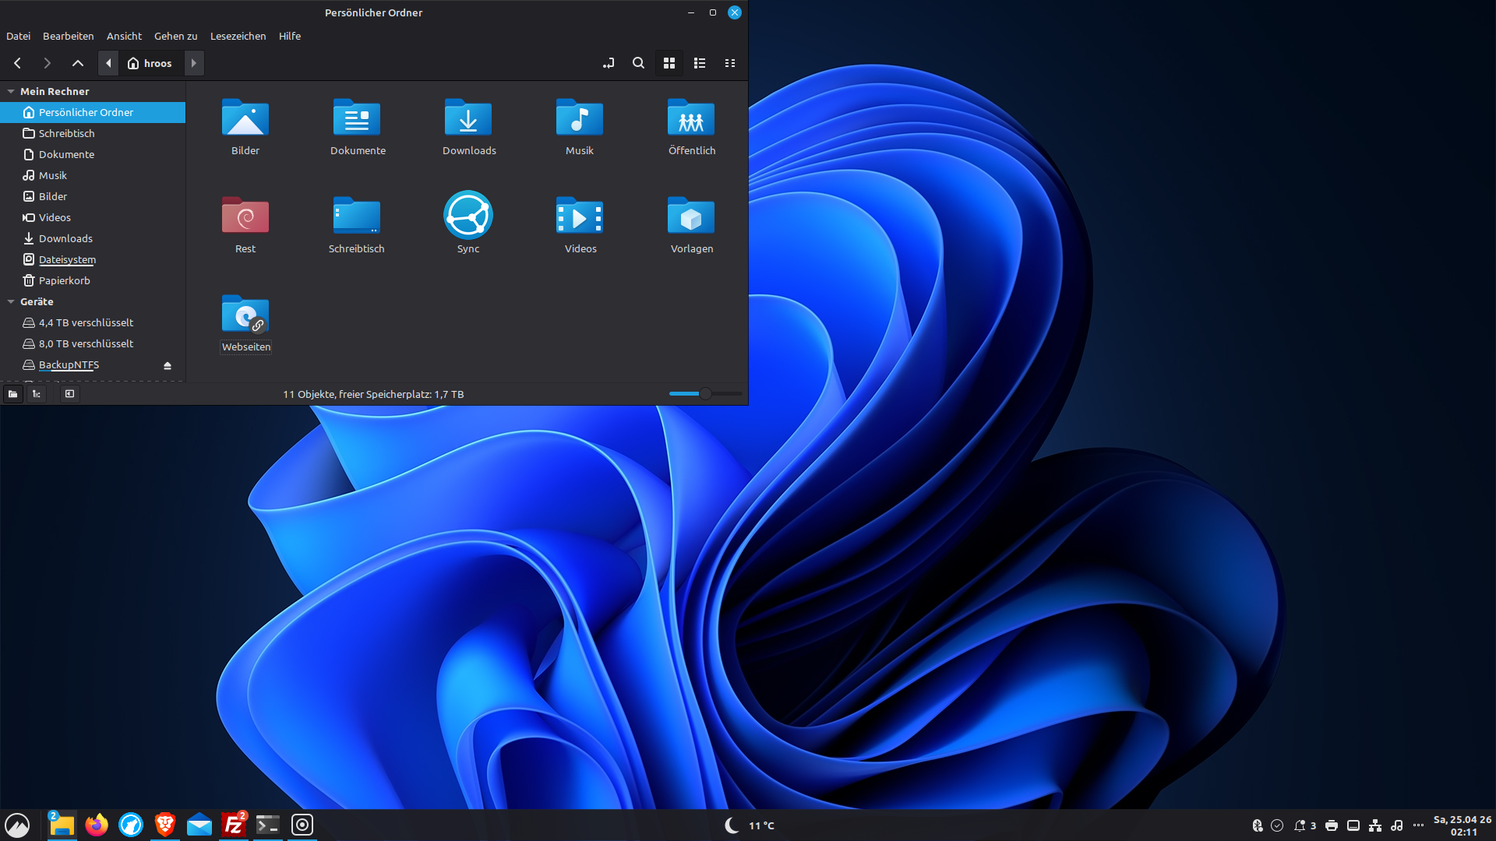Select the Öffentlich folder icon
The height and width of the screenshot is (841, 1496).
click(691, 118)
